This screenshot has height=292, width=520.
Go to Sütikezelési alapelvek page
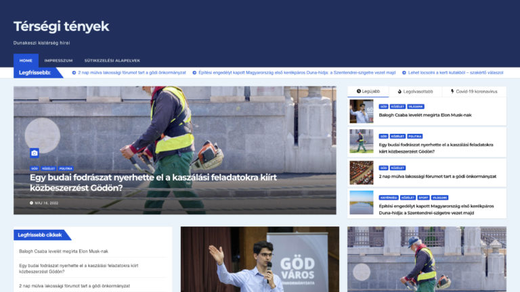pos(112,60)
